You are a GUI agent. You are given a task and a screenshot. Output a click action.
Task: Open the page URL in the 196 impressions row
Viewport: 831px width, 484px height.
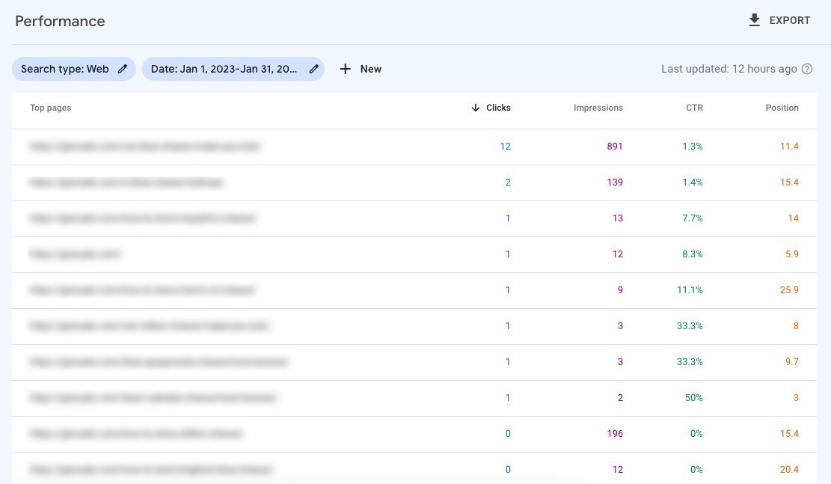[x=136, y=434]
